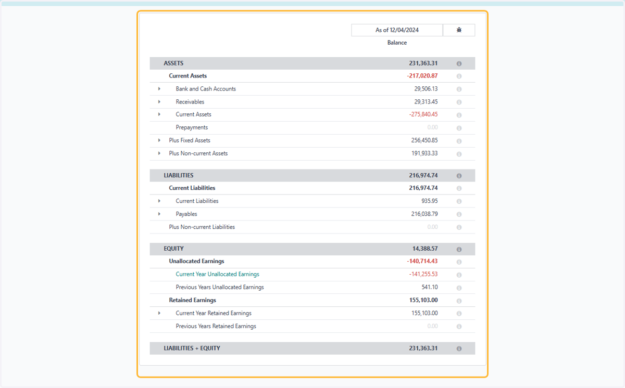This screenshot has width=625, height=388.
Task: Expand Plus Non-current Assets row
Action: pyautogui.click(x=159, y=153)
